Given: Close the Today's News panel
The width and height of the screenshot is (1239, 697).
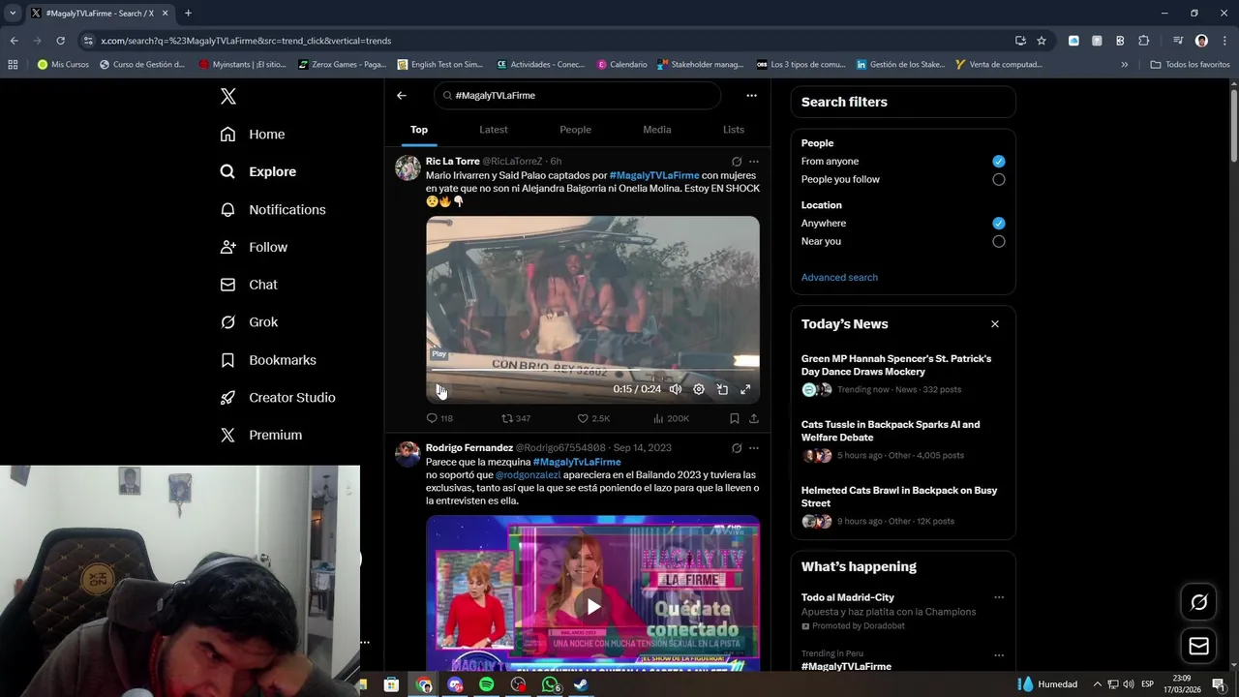Looking at the screenshot, I should [x=994, y=324].
